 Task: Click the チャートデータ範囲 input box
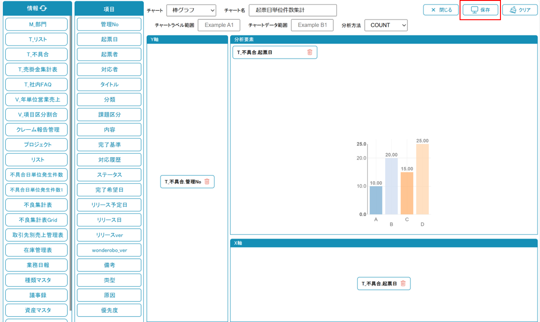[312, 25]
